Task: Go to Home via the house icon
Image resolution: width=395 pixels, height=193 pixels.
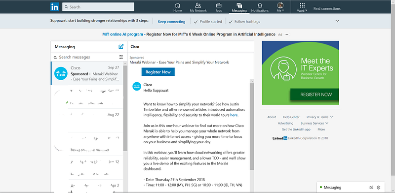Action: (x=178, y=7)
